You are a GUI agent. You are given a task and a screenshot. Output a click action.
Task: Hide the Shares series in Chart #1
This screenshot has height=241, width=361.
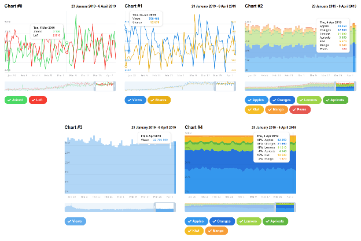159,100
